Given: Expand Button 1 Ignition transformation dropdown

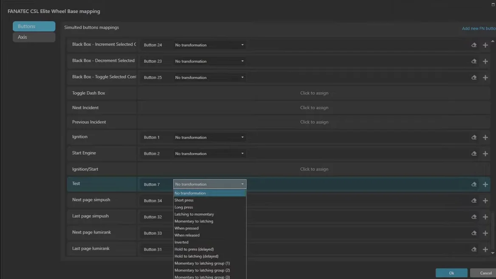Looking at the screenshot, I should [x=209, y=137].
